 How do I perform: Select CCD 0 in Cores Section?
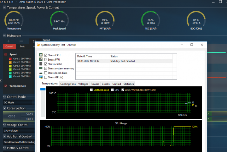point(12,116)
